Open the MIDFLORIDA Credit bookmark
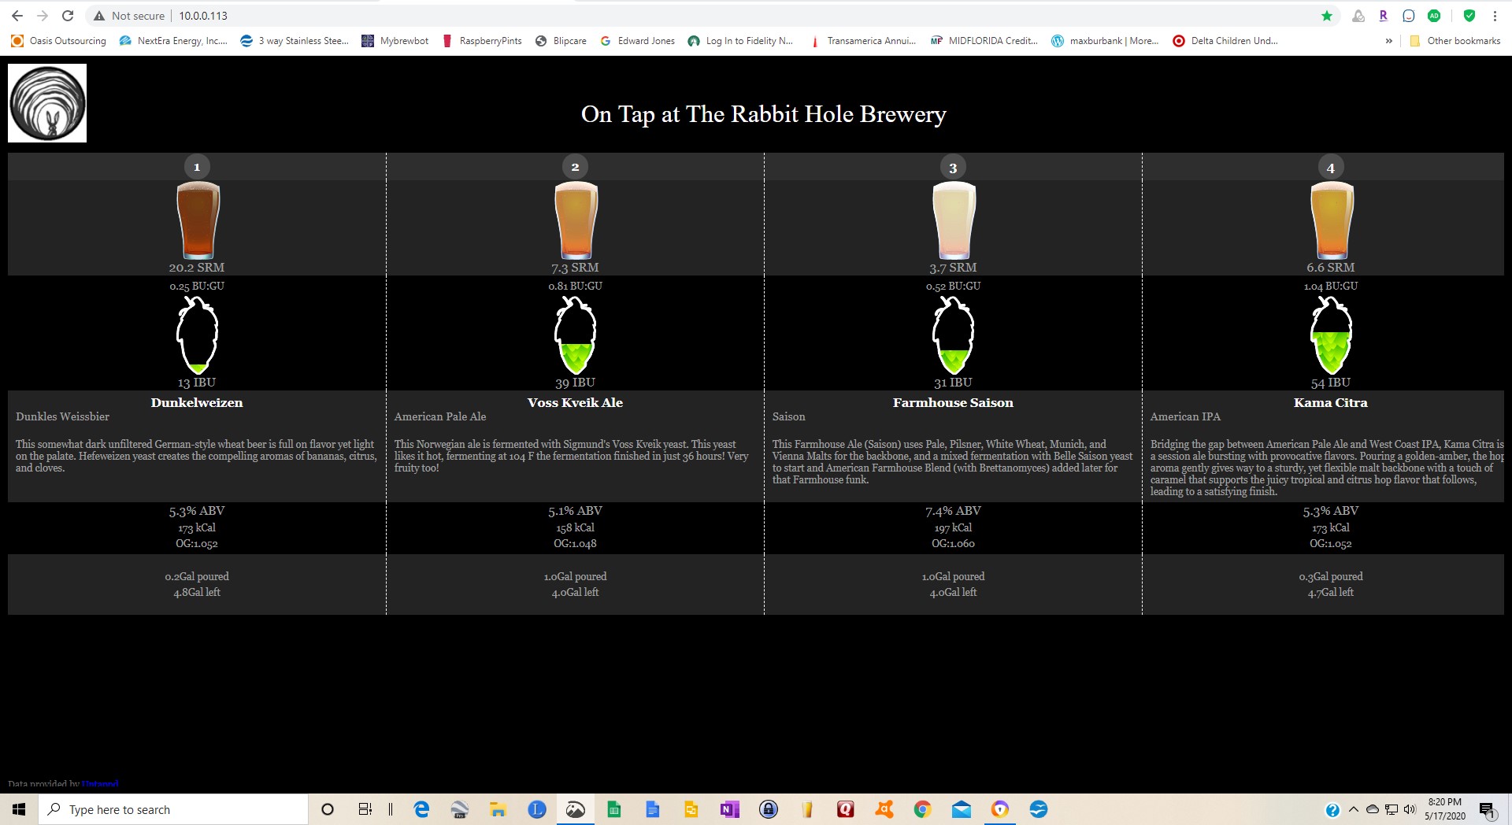 click(x=984, y=41)
